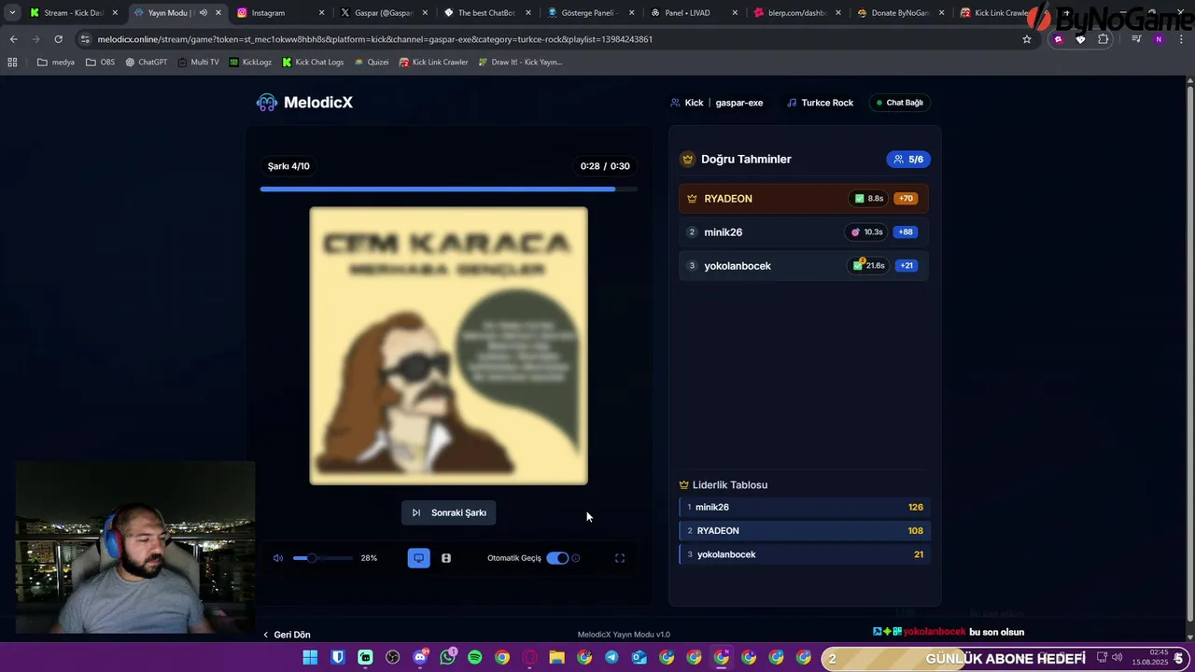The height and width of the screenshot is (672, 1195).
Task: Click minik26 leaderboard row with 126
Action: click(804, 508)
